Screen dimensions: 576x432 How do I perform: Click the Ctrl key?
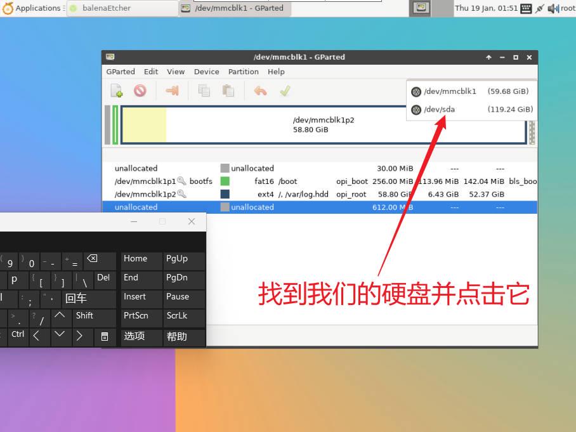[17, 336]
